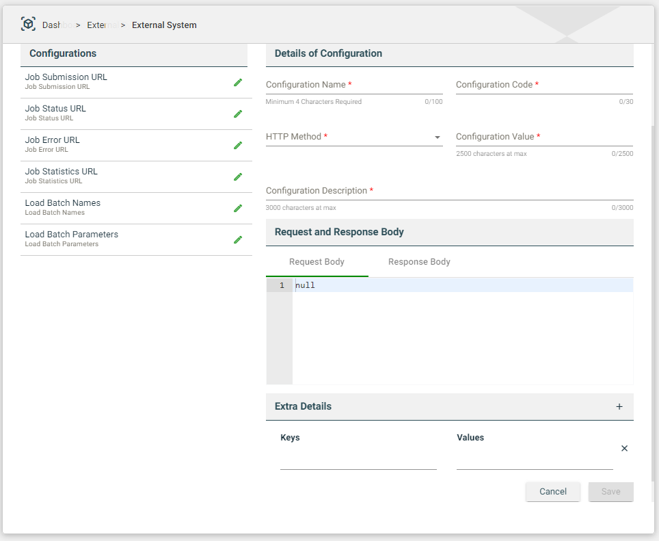
Task: Edit the Job Error URL entry
Action: pos(238,145)
